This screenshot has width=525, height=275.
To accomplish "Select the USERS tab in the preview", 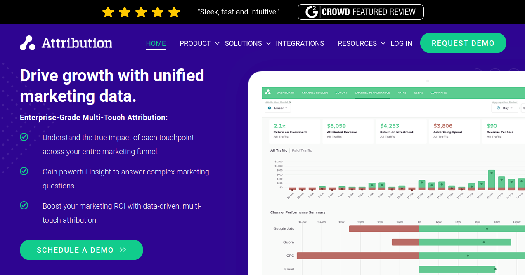I will (x=419, y=93).
